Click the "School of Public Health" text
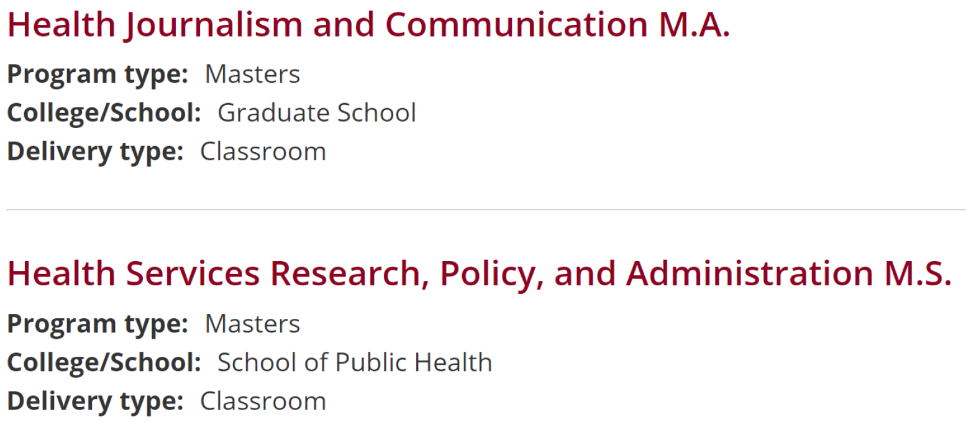The height and width of the screenshot is (422, 966). click(x=354, y=362)
